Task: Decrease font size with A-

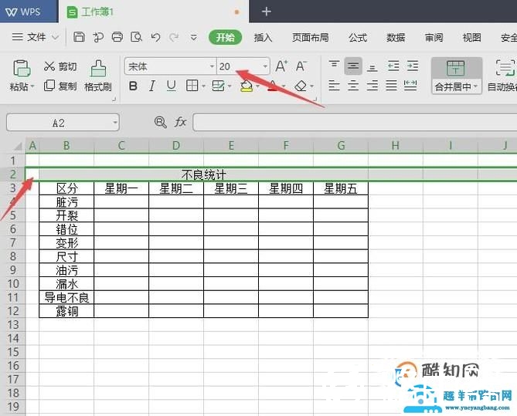Action: (301, 66)
